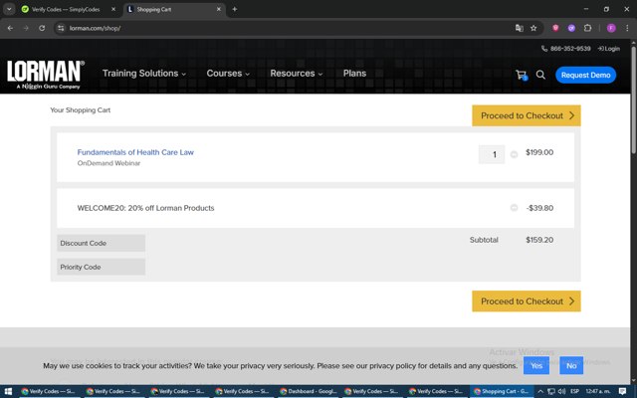Viewport: 637px width, 398px height.
Task: Click the OnDemand Webinar text
Action: [108, 163]
